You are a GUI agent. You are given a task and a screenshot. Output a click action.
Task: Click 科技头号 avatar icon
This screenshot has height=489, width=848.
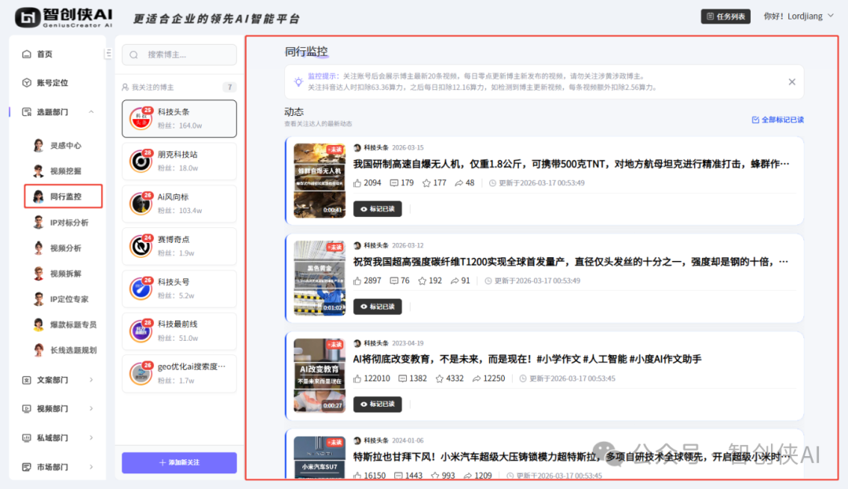click(141, 288)
